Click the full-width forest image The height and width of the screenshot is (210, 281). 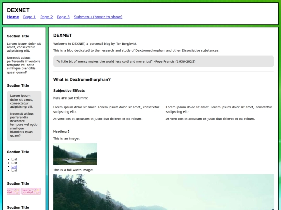163,192
